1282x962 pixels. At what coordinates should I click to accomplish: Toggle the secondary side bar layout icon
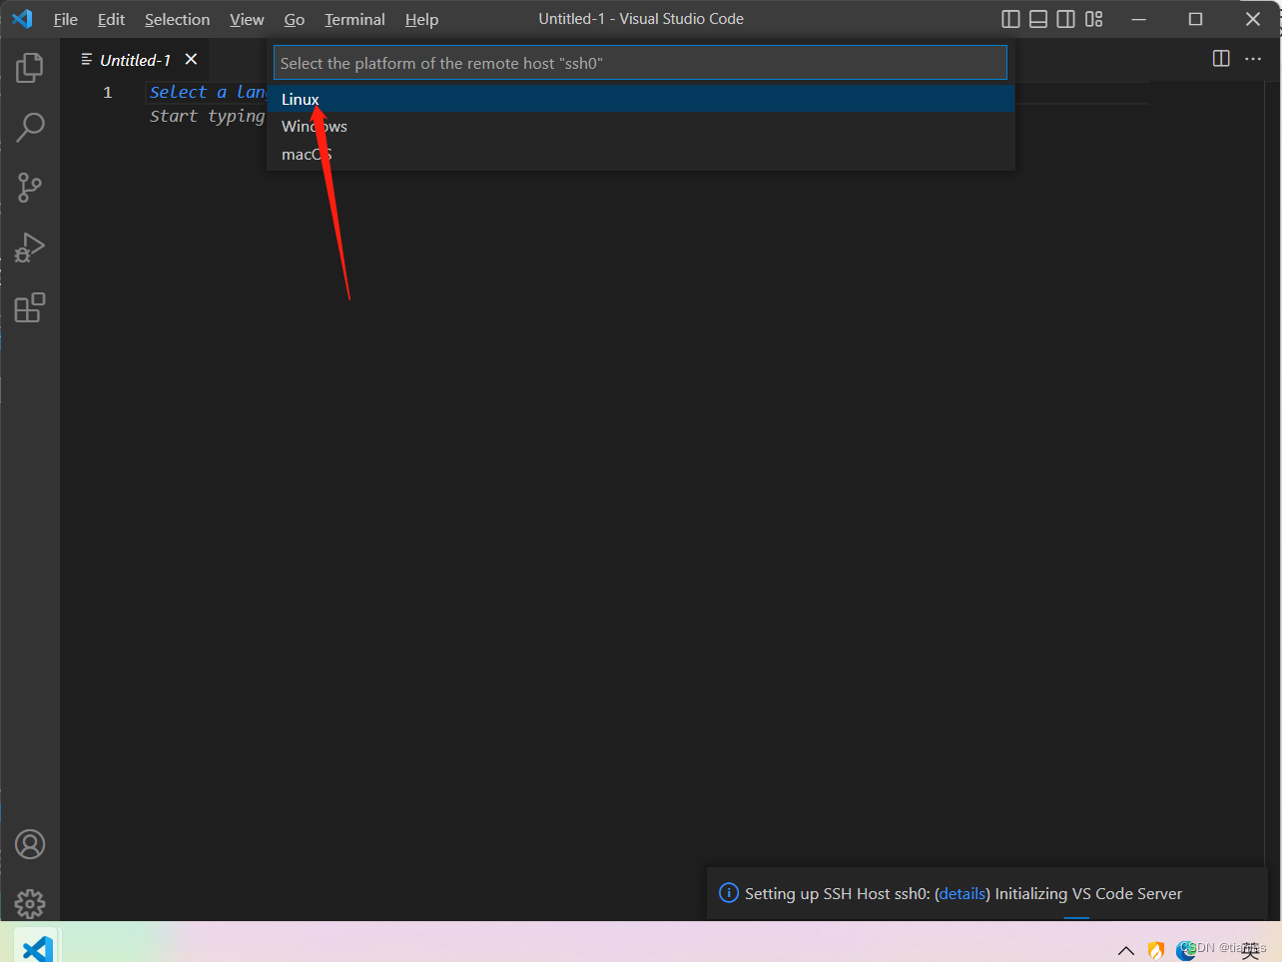point(1066,19)
